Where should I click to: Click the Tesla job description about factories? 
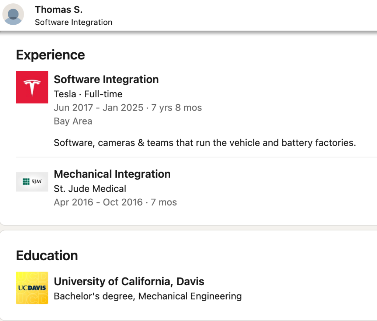pyautogui.click(x=205, y=143)
